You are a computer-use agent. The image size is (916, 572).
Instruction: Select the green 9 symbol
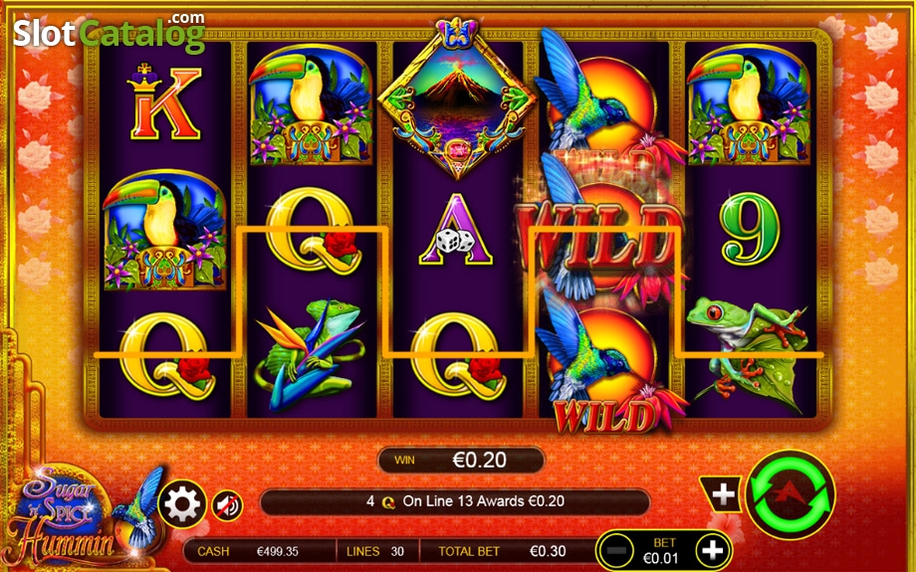[x=750, y=228]
